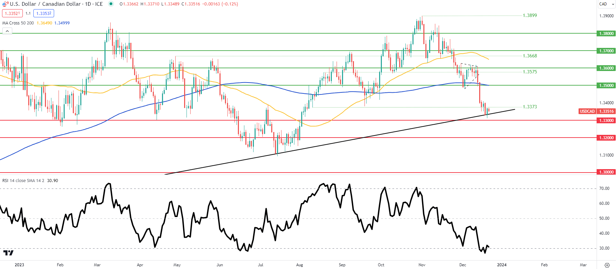Click the 1.38000 green price label
The height and width of the screenshot is (269, 616).
pyautogui.click(x=606, y=34)
